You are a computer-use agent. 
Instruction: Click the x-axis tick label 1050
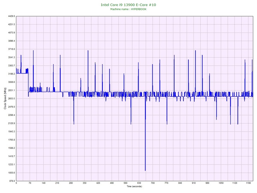click(221, 183)
